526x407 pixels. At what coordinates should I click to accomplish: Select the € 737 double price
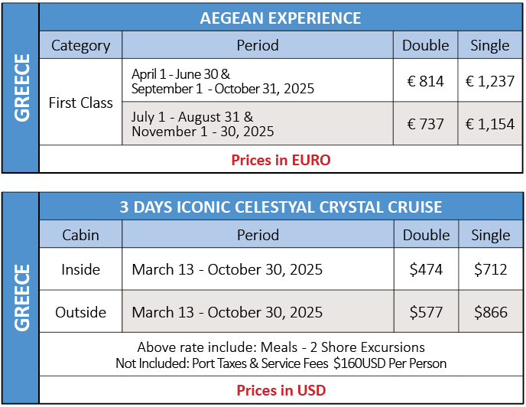pos(425,124)
